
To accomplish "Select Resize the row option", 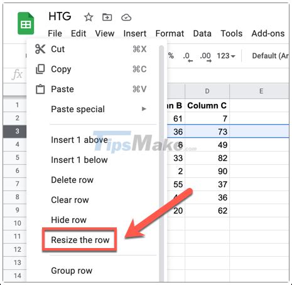I will point(80,240).
